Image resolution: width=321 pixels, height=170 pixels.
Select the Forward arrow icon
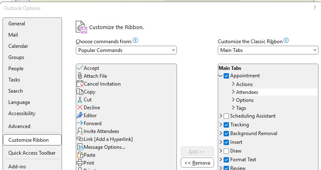(80, 123)
